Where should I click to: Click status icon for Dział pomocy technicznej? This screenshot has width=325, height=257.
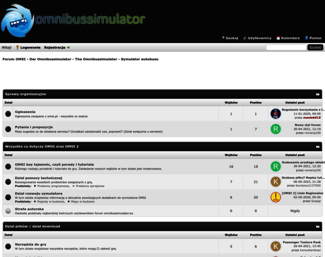tap(8, 182)
